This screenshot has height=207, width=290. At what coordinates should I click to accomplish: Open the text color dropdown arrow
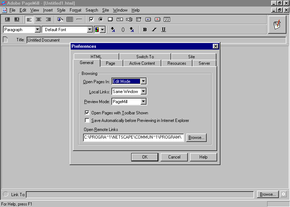(x=103, y=30)
